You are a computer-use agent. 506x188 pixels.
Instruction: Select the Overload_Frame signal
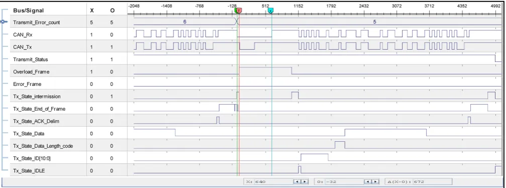click(x=31, y=72)
